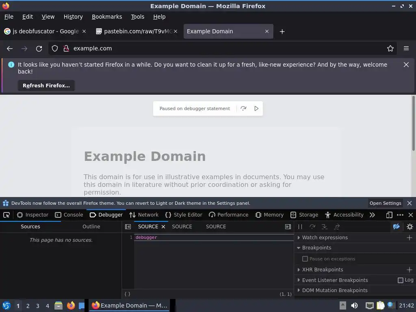Select the third SOURCE editor tab

tap(216, 227)
